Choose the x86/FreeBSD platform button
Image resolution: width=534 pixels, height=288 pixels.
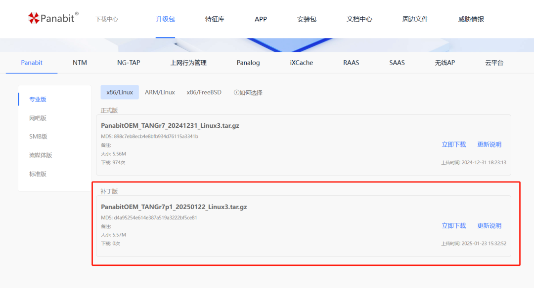click(x=204, y=92)
